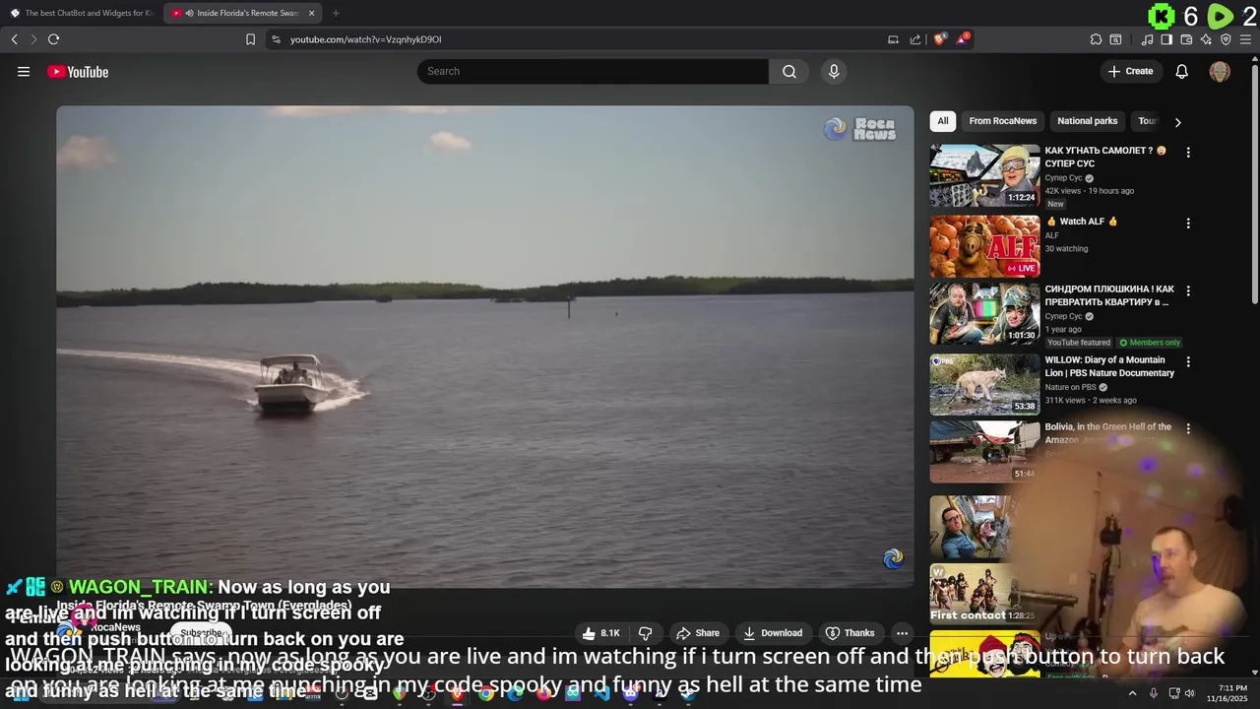
Task: Click the Thanks button
Action: click(x=850, y=633)
